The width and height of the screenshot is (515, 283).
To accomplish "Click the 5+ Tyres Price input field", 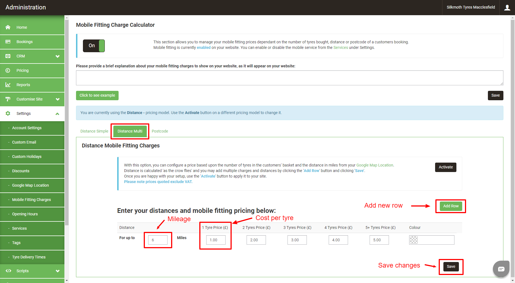I will tap(379, 240).
